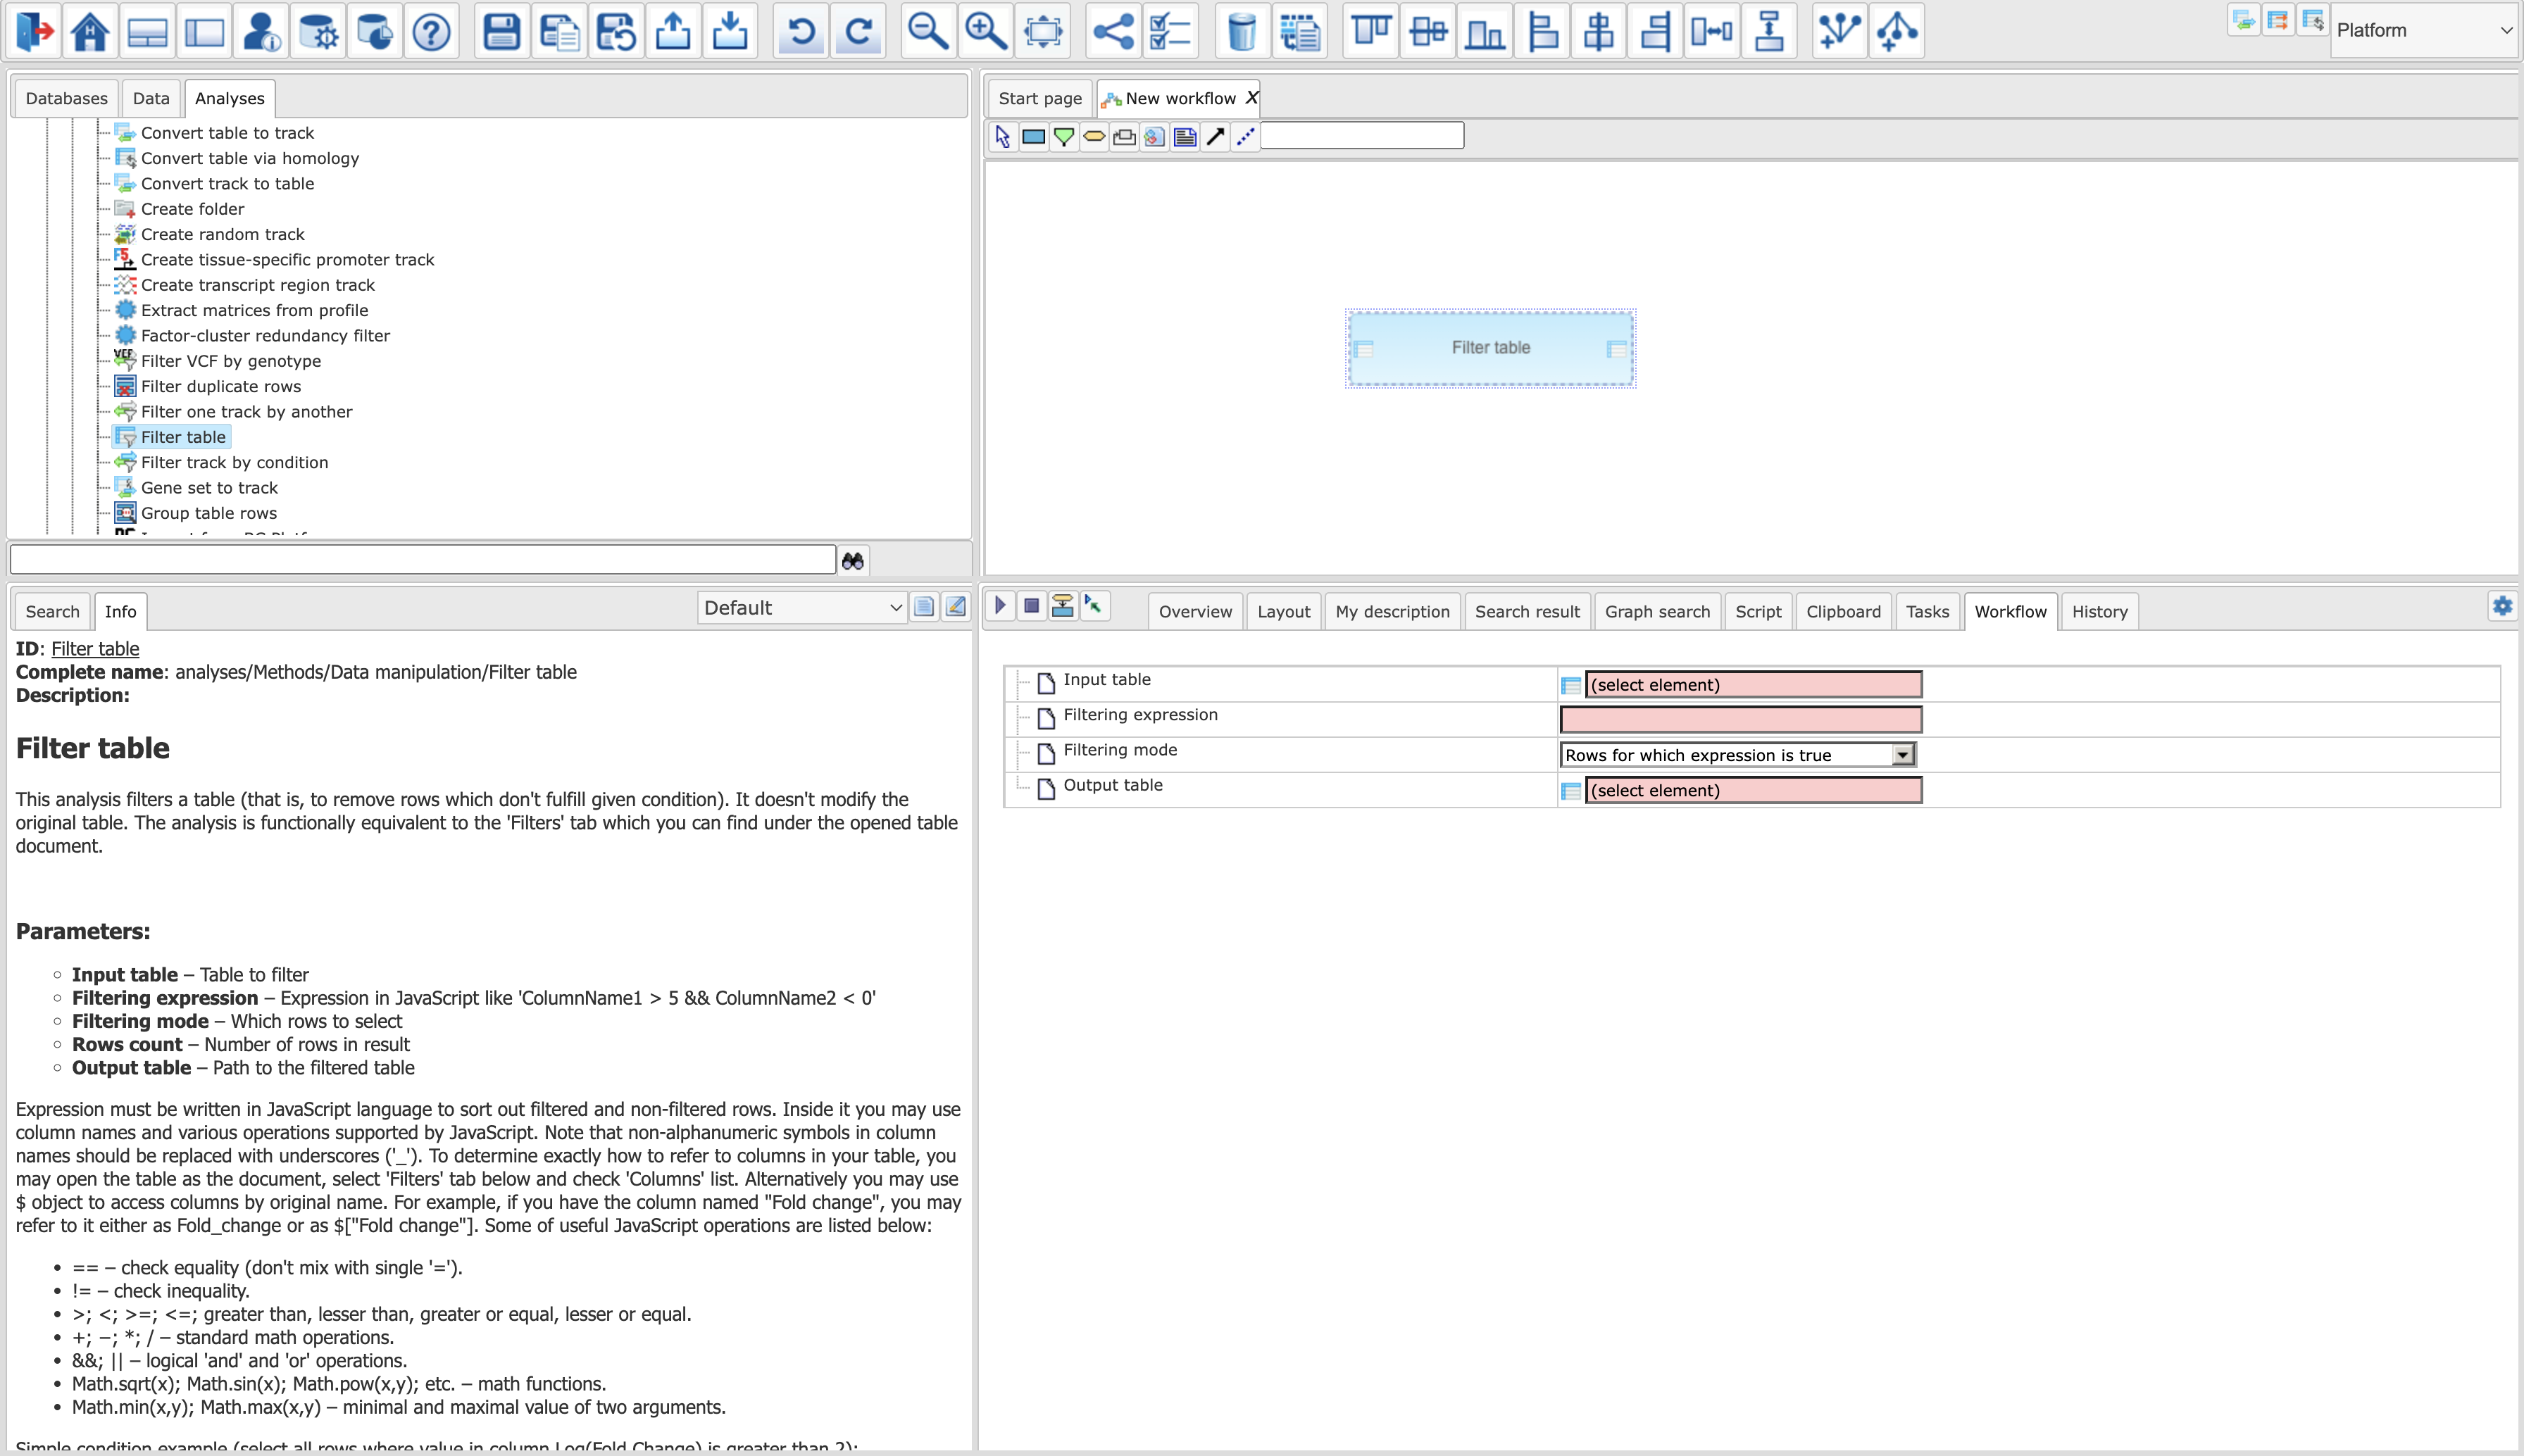
Task: Click the logout door icon
Action: pyautogui.click(x=35, y=31)
